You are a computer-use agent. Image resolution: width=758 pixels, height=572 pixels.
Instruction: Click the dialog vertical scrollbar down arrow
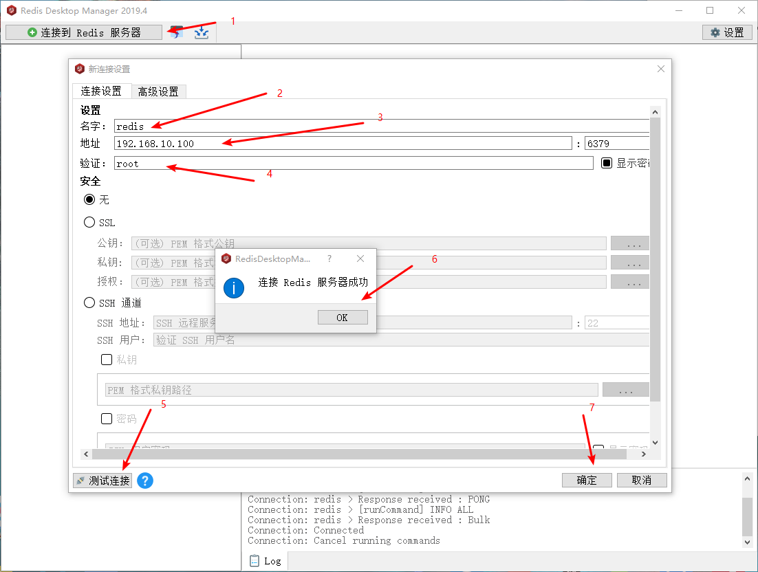tap(655, 442)
